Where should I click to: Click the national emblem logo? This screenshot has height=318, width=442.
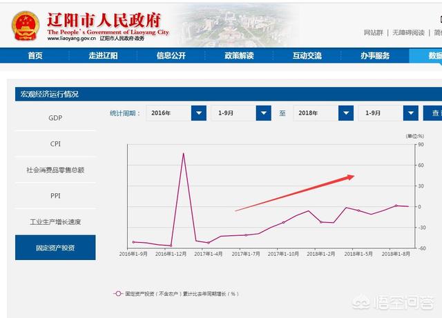(x=26, y=26)
